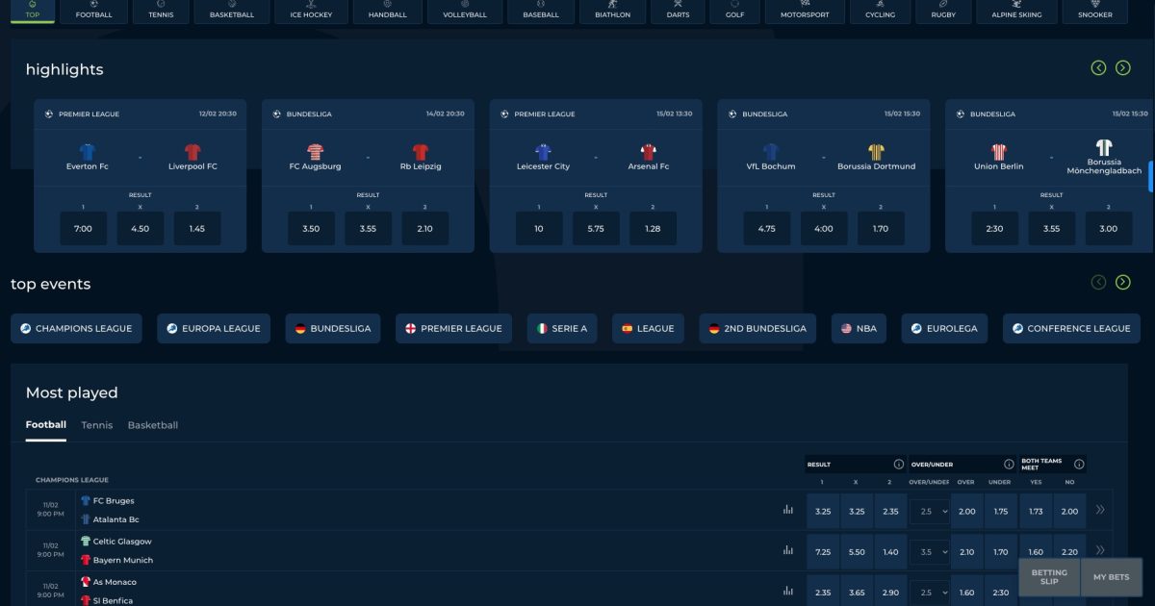Open the Biathlon sport category
This screenshot has width=1155, height=606.
coord(613,12)
